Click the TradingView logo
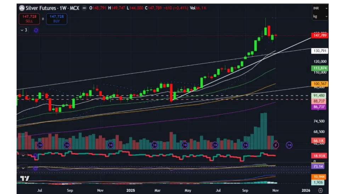Screen dimensions: 345x194 [24, 178]
